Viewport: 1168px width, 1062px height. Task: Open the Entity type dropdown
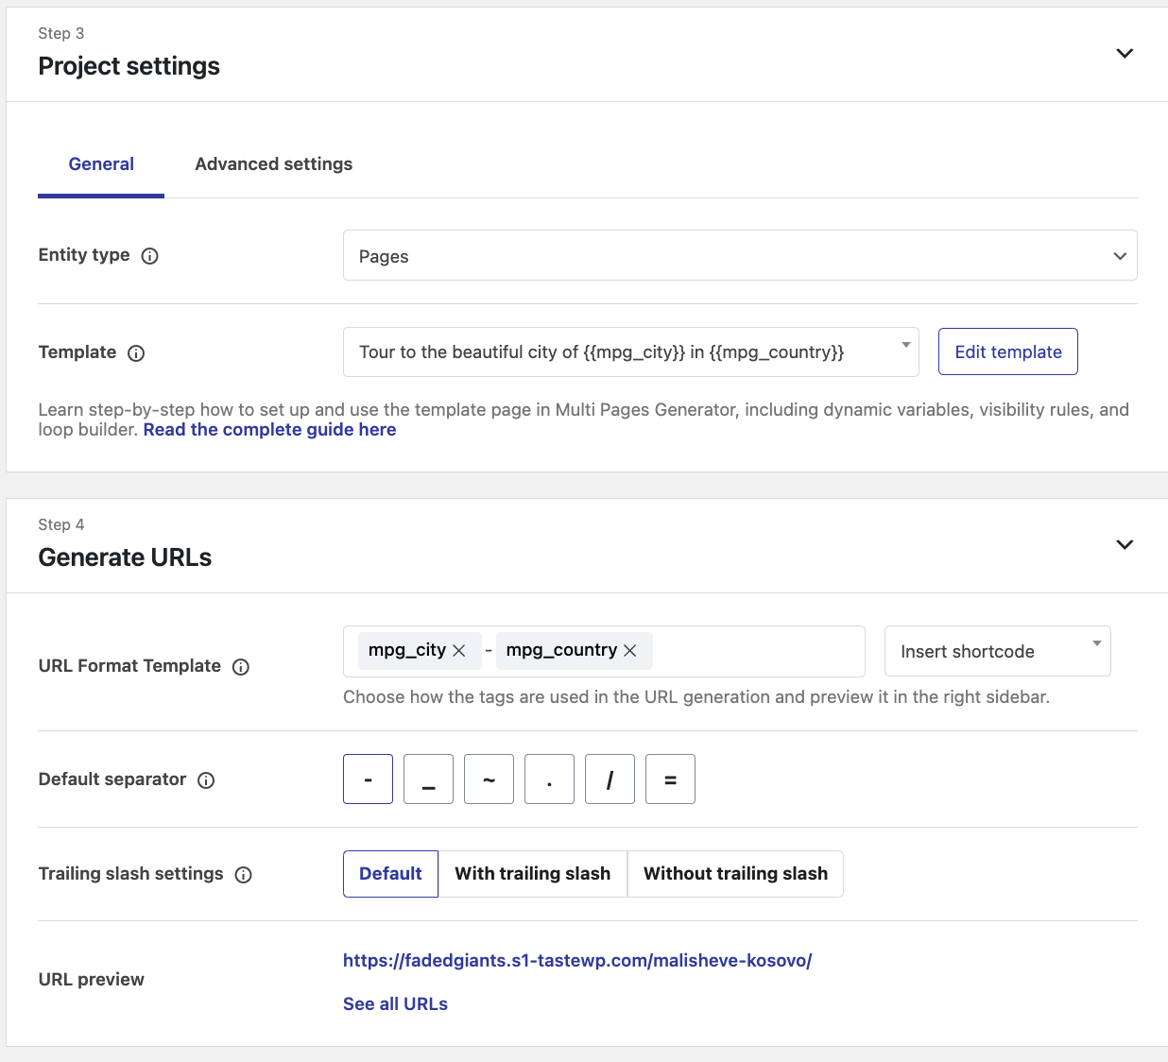(739, 256)
